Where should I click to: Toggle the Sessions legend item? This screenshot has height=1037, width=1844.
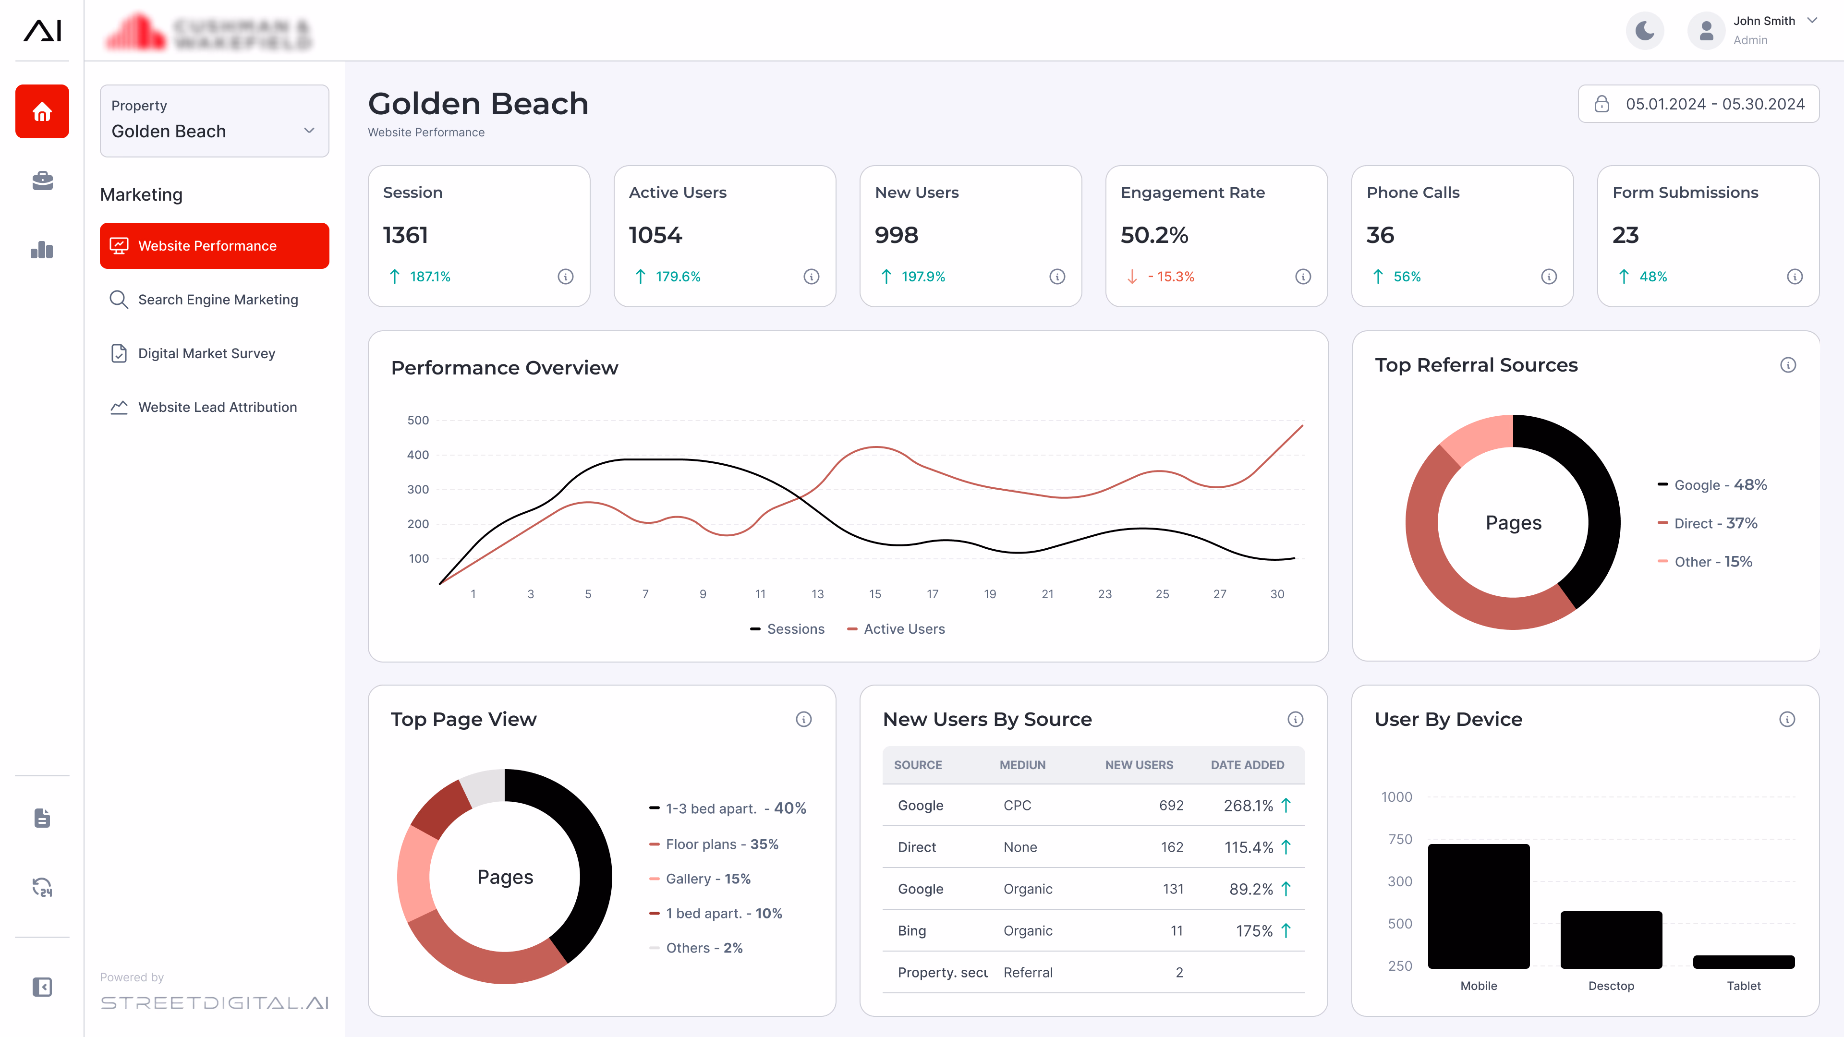(x=788, y=629)
